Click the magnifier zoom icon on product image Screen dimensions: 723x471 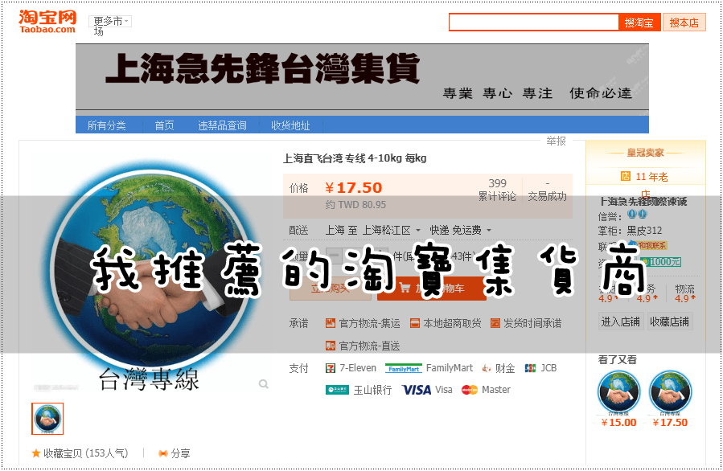click(x=264, y=383)
